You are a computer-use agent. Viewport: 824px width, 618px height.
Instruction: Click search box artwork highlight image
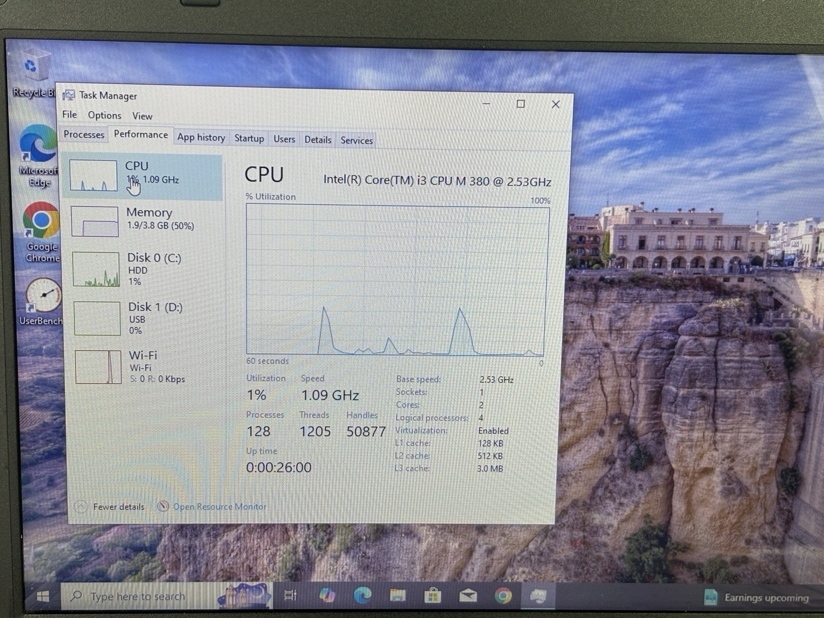click(245, 595)
